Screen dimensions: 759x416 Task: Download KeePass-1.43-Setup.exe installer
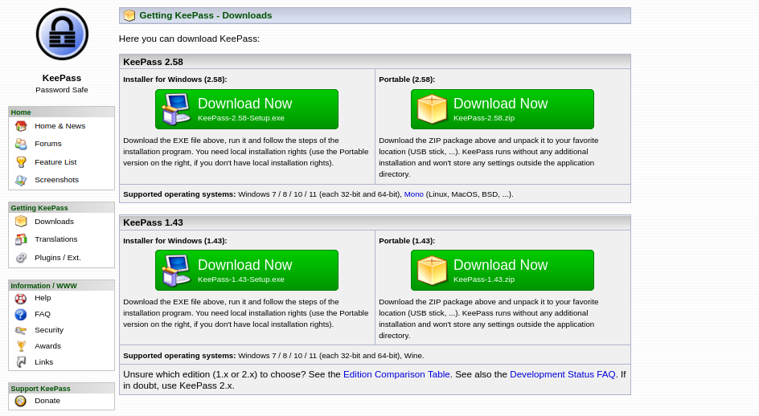click(246, 271)
